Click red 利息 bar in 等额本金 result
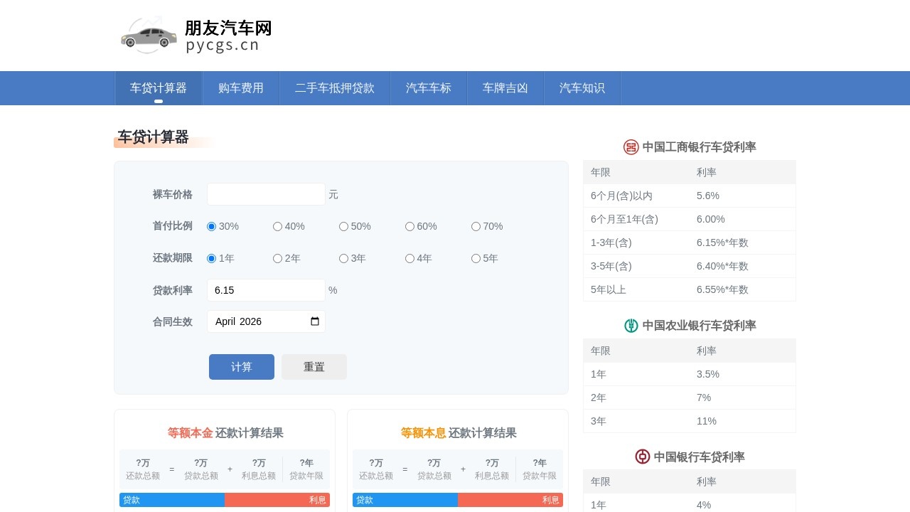910x512 pixels. pos(277,500)
